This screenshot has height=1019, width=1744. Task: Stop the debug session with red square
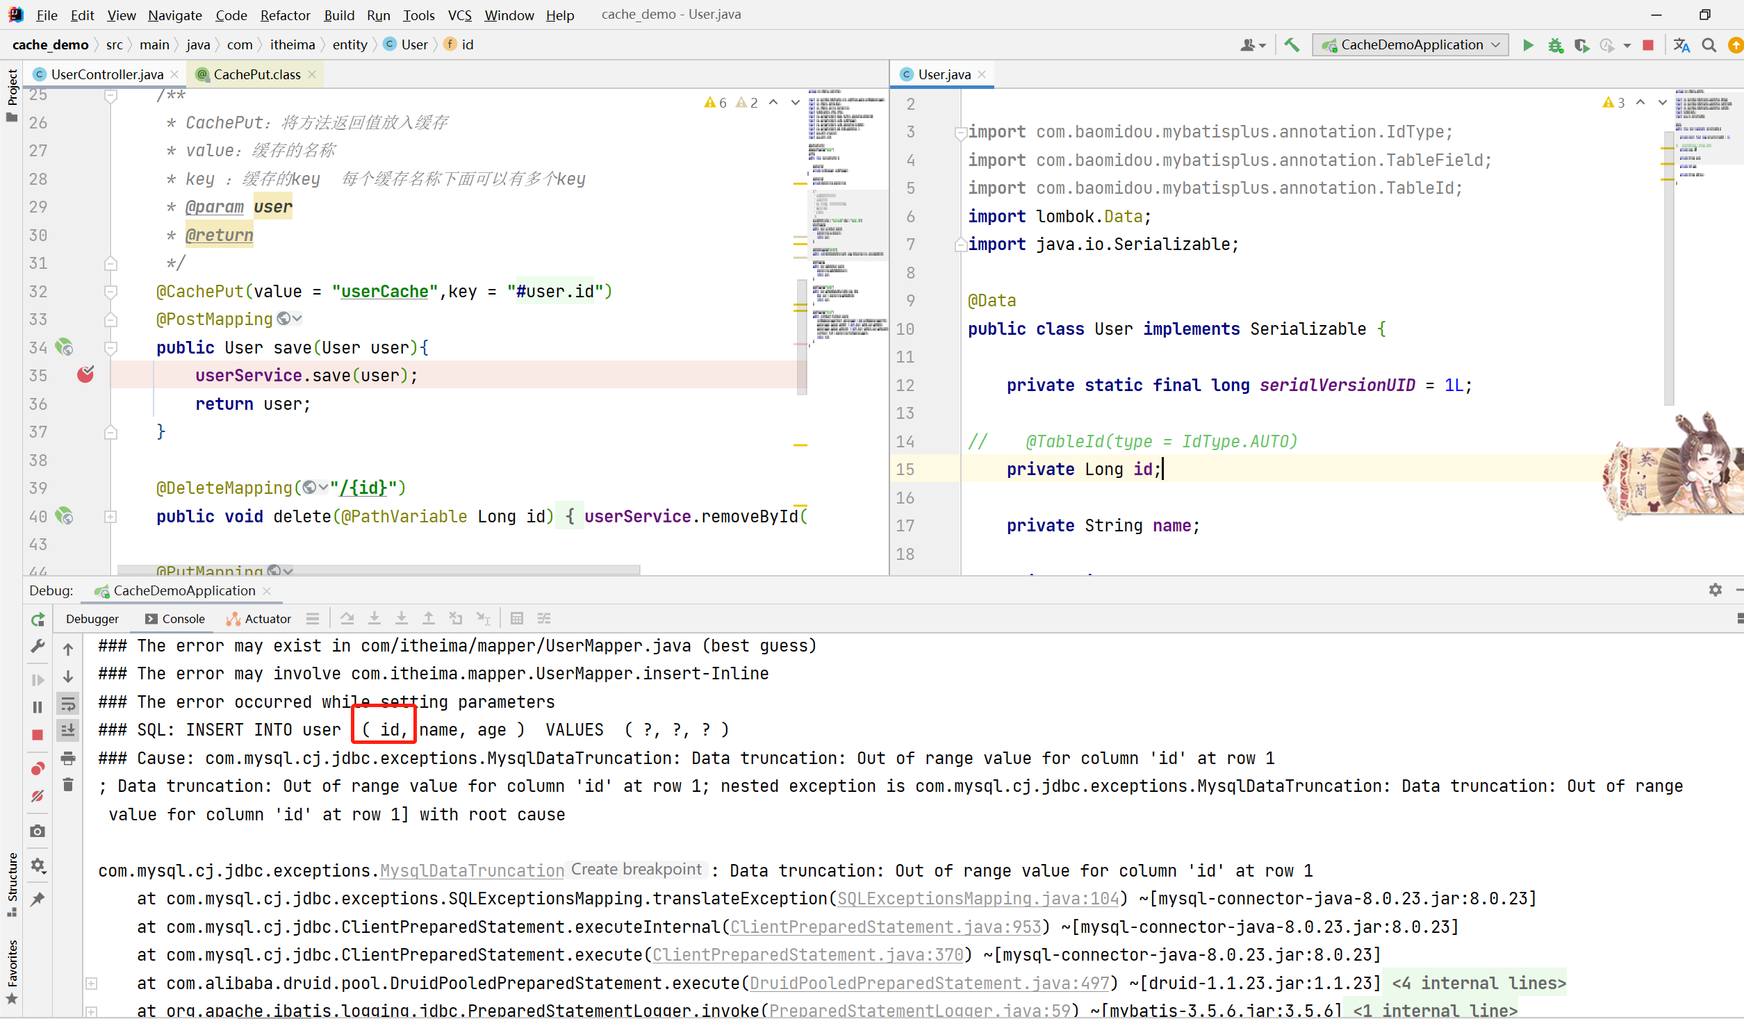pyautogui.click(x=38, y=735)
